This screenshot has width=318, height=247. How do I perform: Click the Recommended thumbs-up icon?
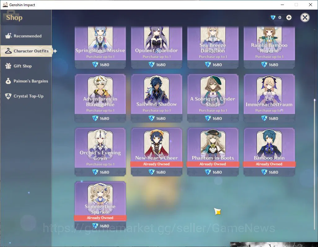[x=8, y=36]
